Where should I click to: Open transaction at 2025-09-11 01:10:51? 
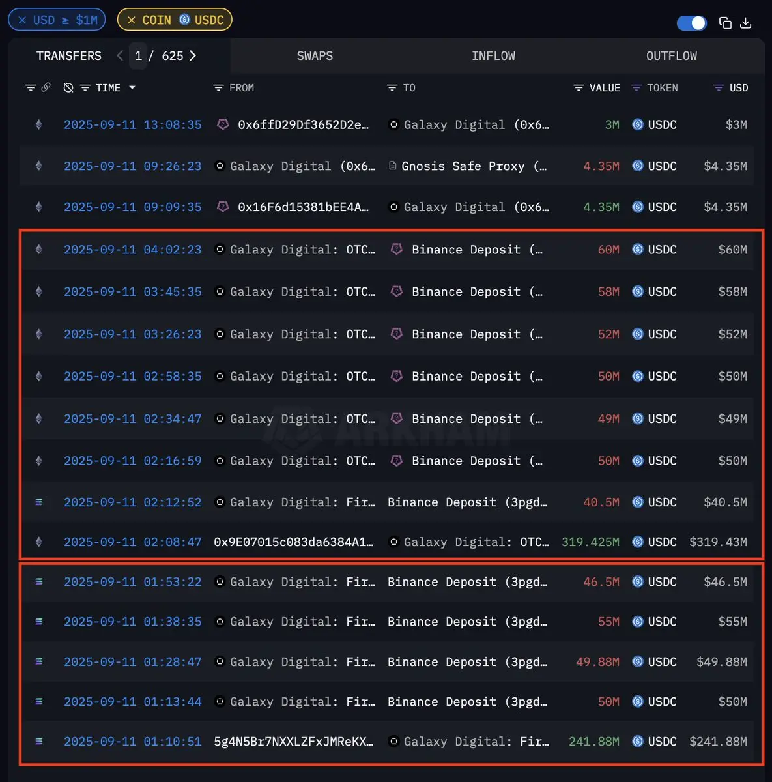[x=133, y=741]
